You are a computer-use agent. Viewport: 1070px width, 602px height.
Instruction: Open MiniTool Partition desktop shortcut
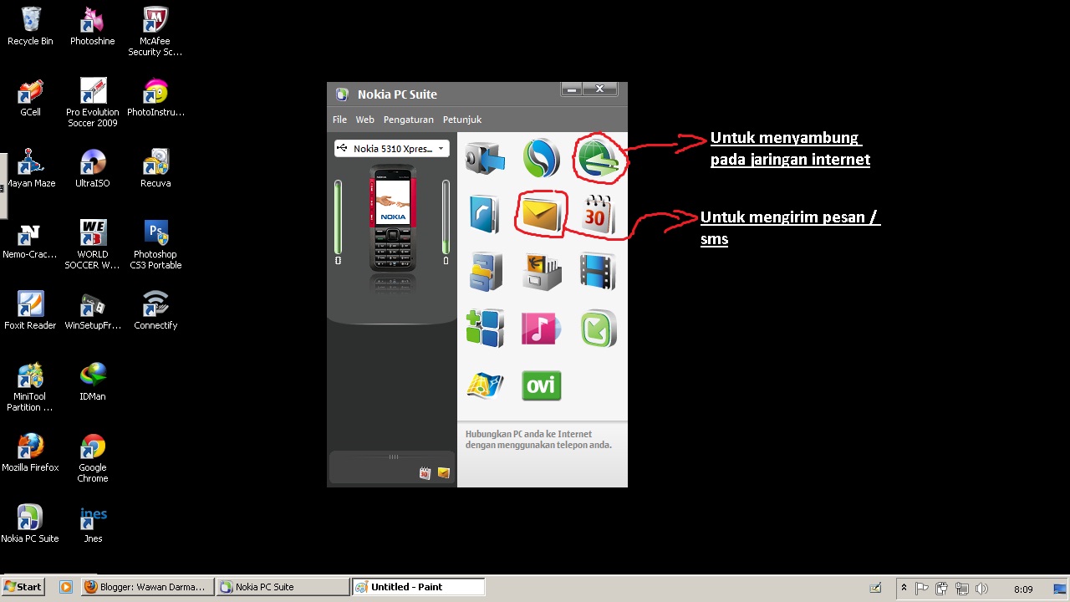pyautogui.click(x=30, y=387)
